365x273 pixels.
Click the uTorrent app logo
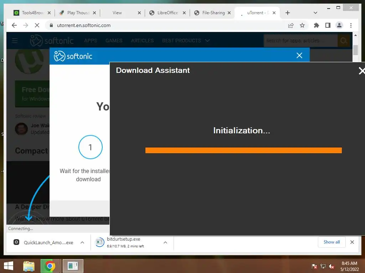pyautogui.click(x=29, y=60)
